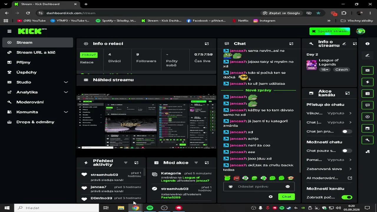Click the stream preview thumbnail
Viewport: 377px width, 212px height.
point(146,121)
